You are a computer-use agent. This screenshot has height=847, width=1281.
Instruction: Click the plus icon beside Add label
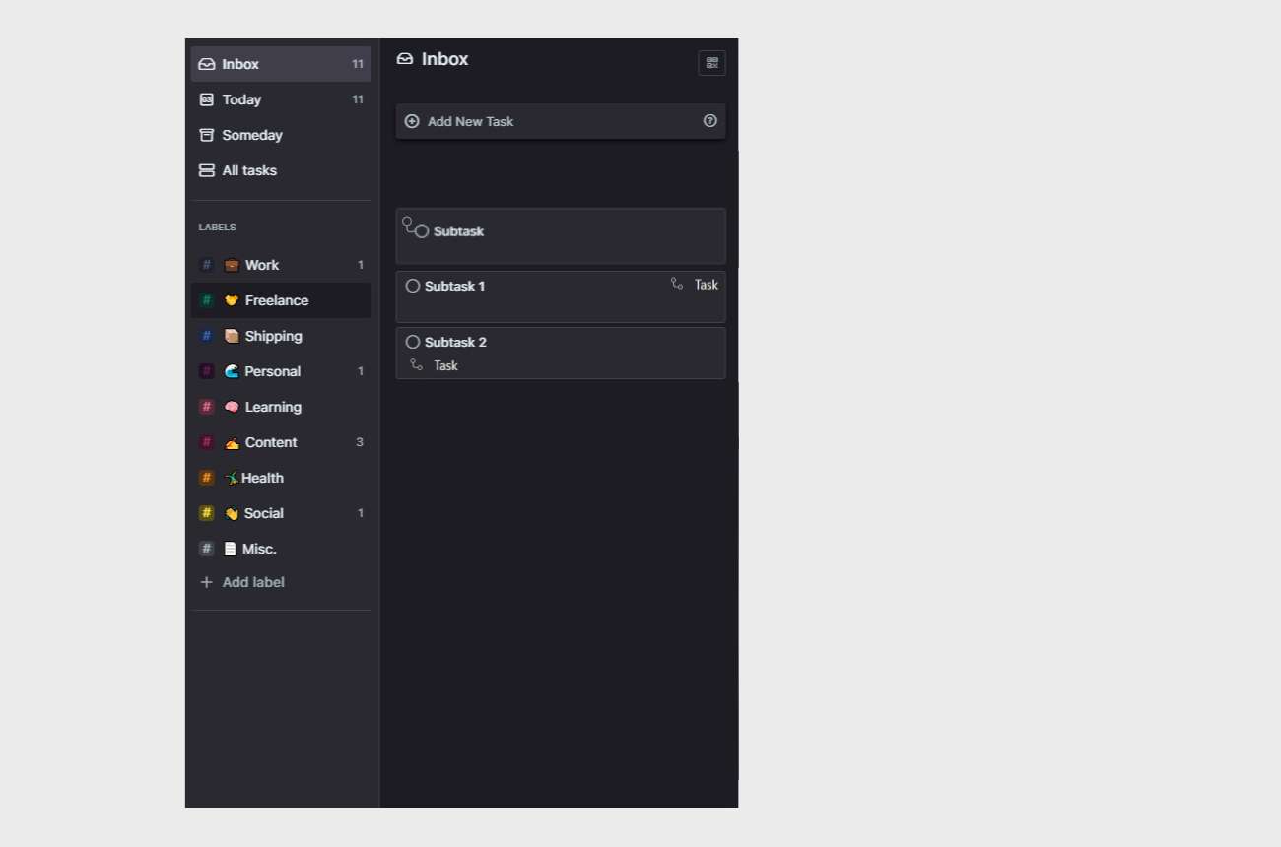pos(206,582)
